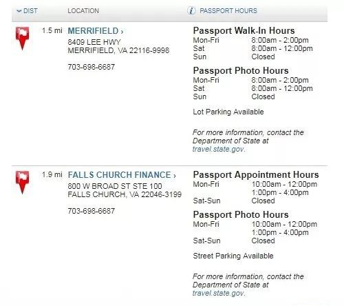Click the red map pin for Merrifield
Image resolution: width=344 pixels, height=306 pixels.
click(x=22, y=38)
